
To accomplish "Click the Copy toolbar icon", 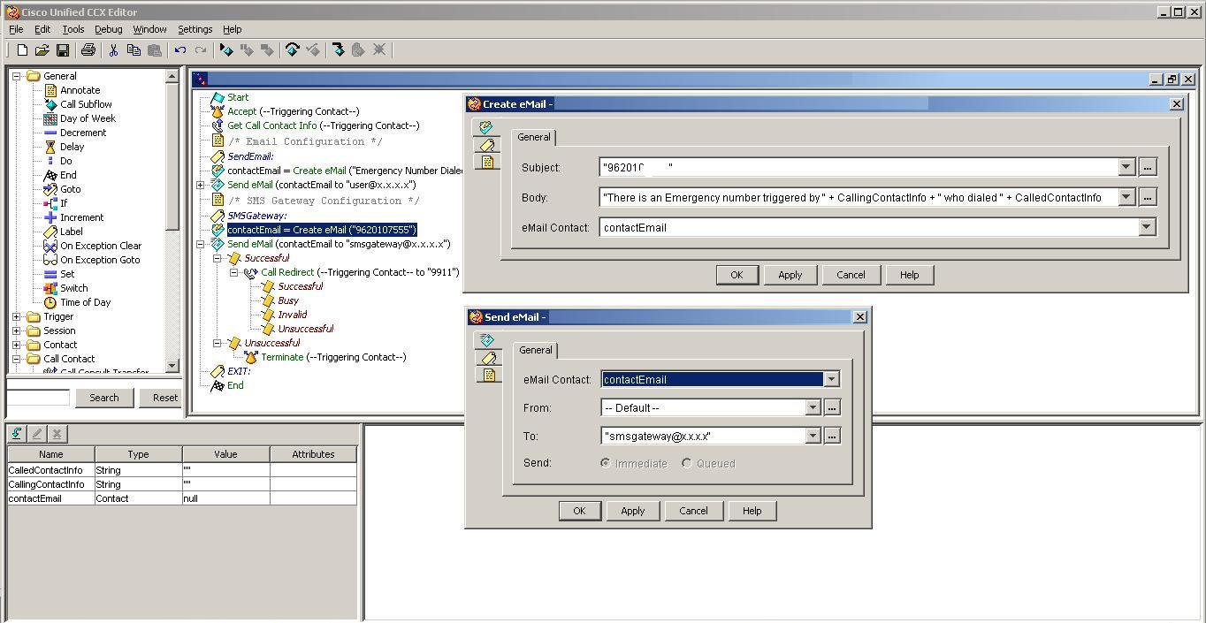I will tap(134, 50).
